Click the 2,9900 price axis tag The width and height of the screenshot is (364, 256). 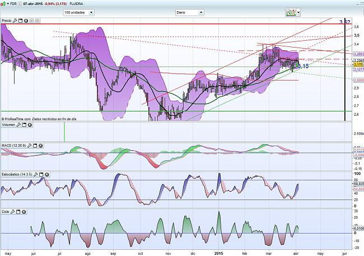(x=358, y=80)
